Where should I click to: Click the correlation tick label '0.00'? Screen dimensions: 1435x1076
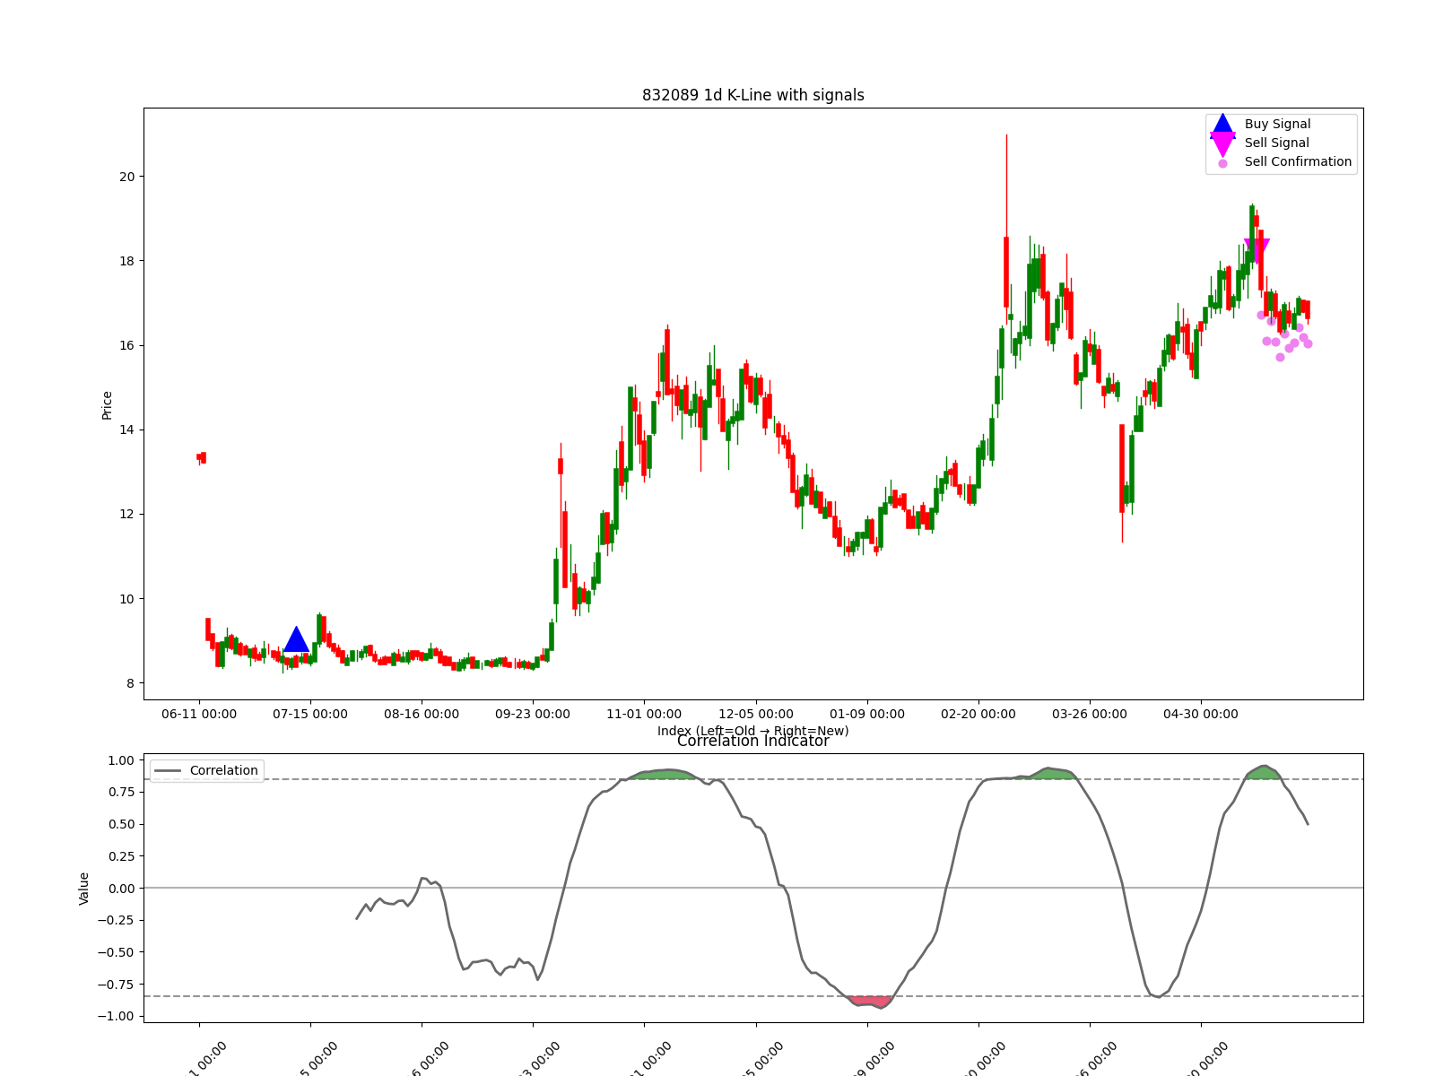(120, 889)
